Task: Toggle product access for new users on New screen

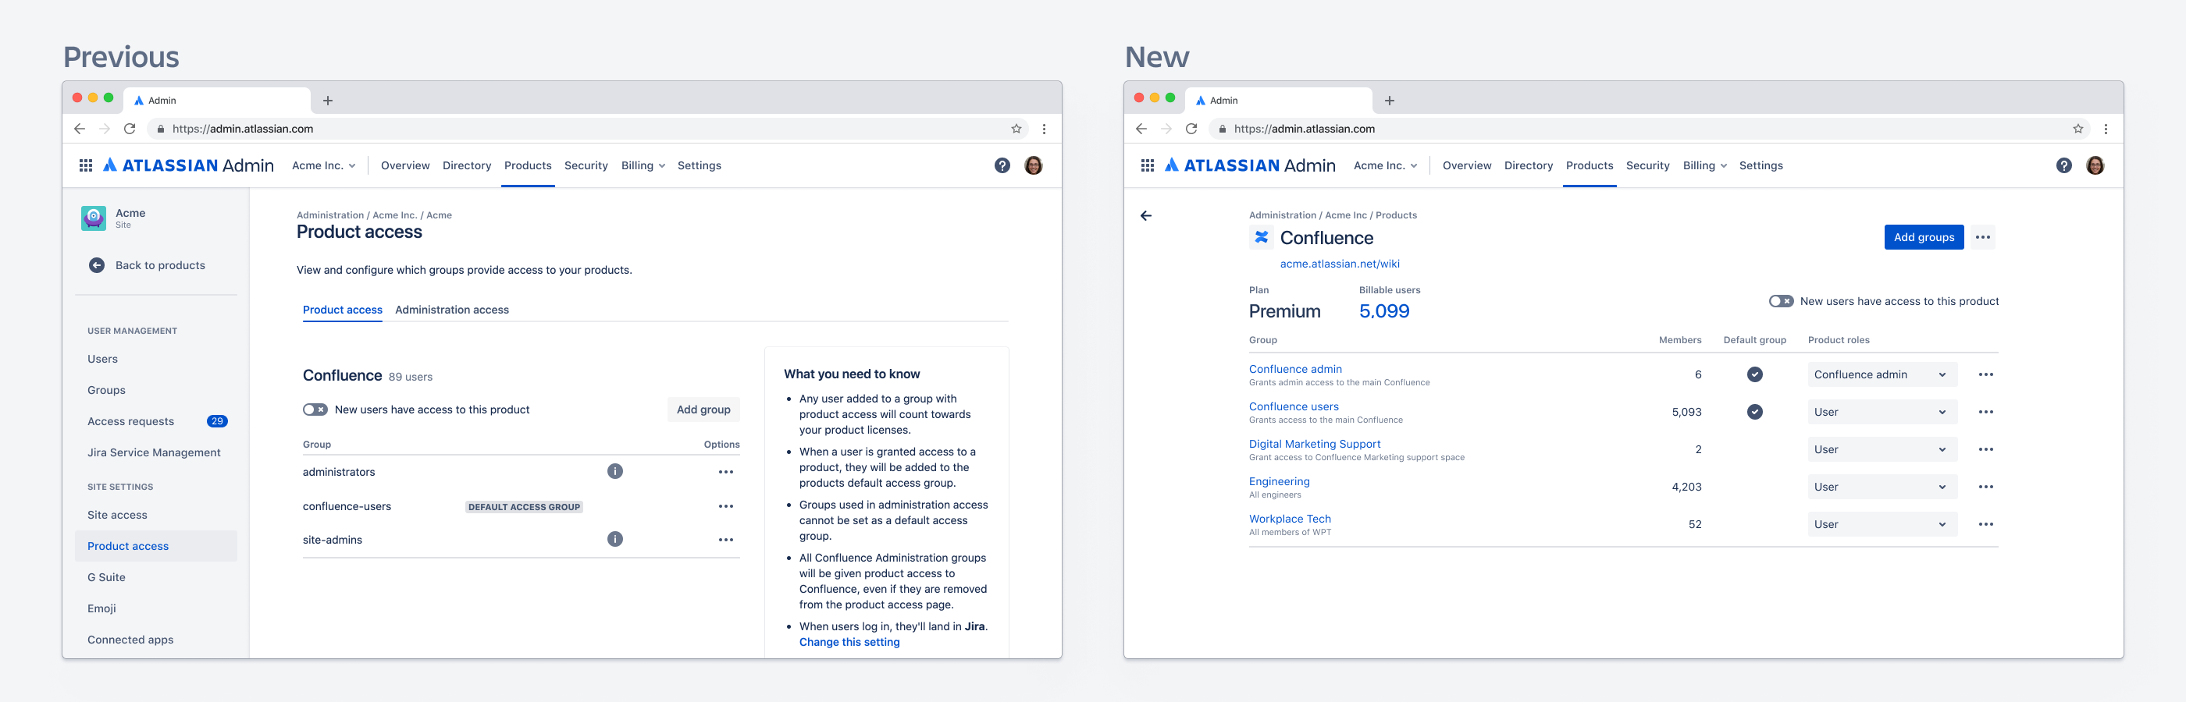Action: pyautogui.click(x=1782, y=301)
